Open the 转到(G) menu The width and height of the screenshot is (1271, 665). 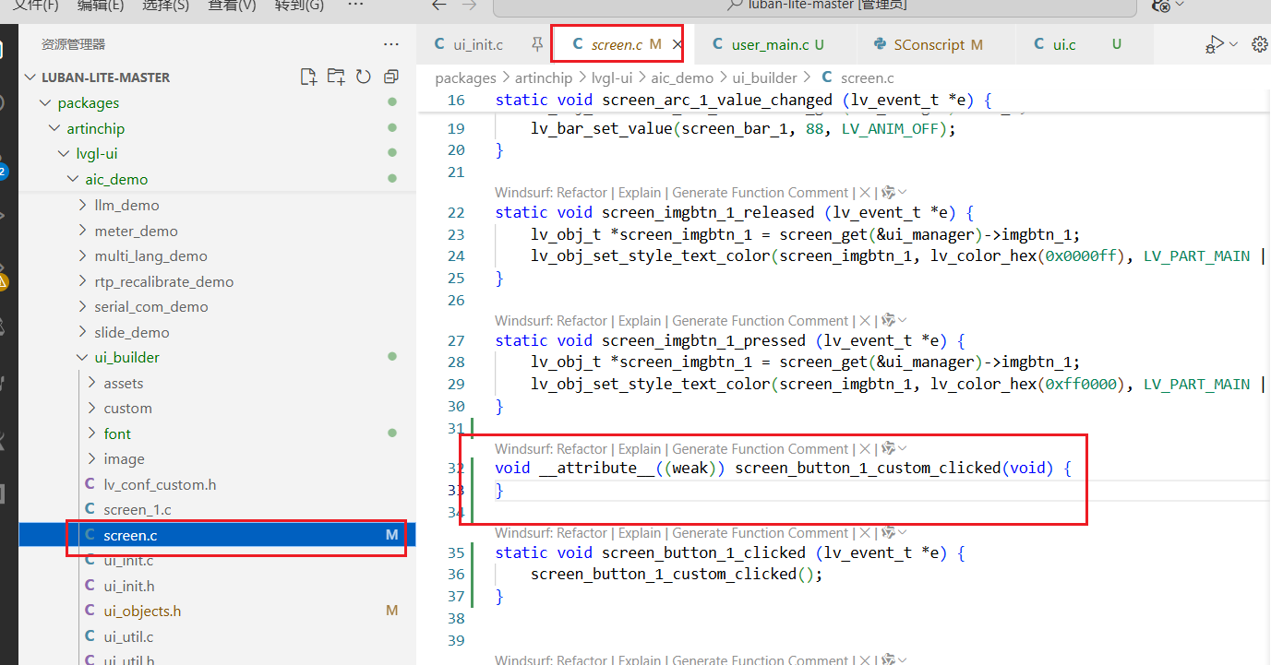pyautogui.click(x=300, y=6)
